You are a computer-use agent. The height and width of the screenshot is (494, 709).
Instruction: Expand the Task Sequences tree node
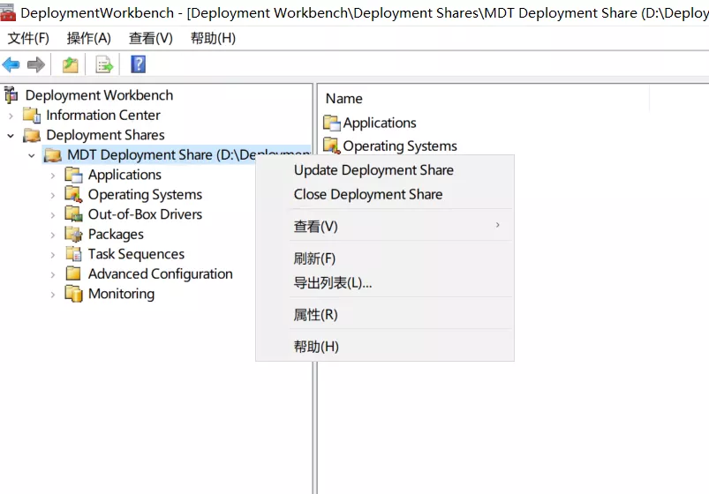click(x=53, y=254)
